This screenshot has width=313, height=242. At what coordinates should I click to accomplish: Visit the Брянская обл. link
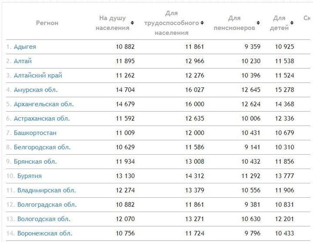[x=35, y=161]
